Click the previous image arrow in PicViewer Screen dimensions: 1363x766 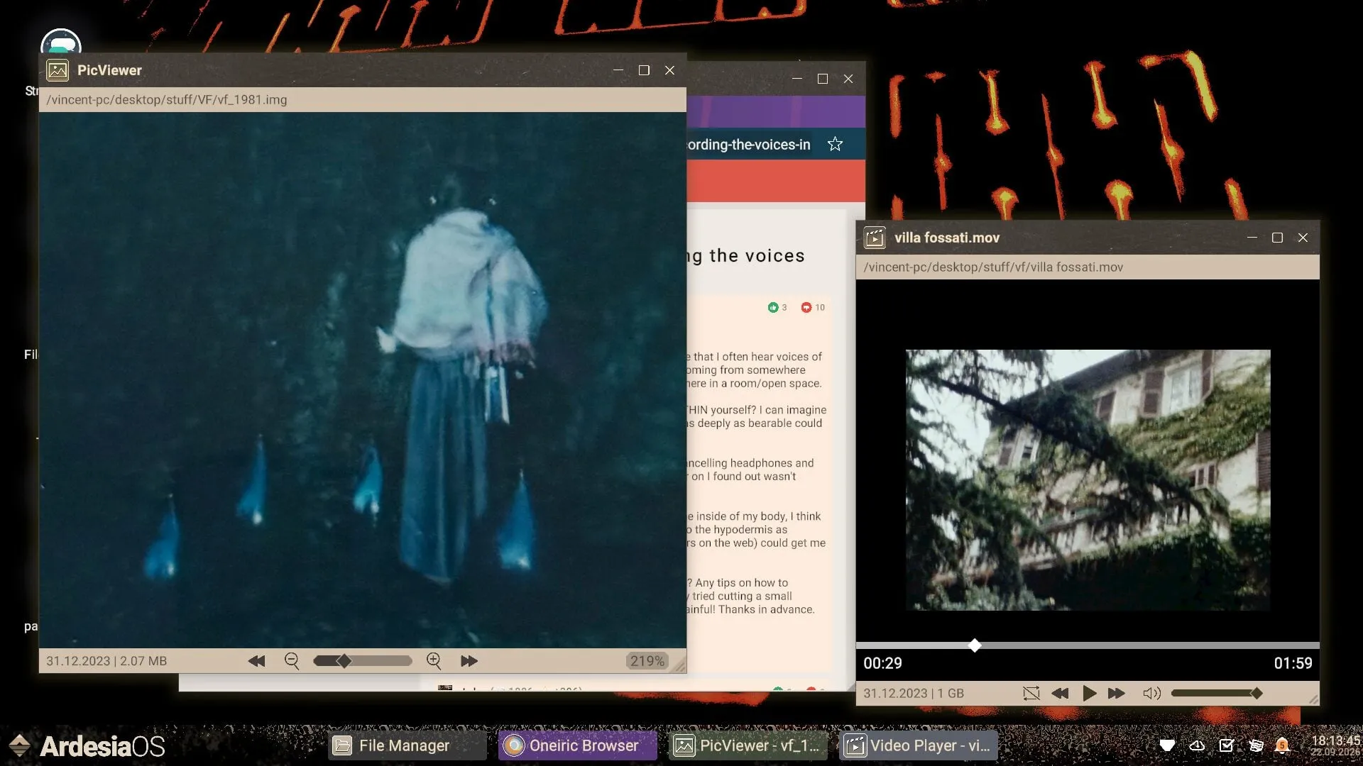click(257, 660)
